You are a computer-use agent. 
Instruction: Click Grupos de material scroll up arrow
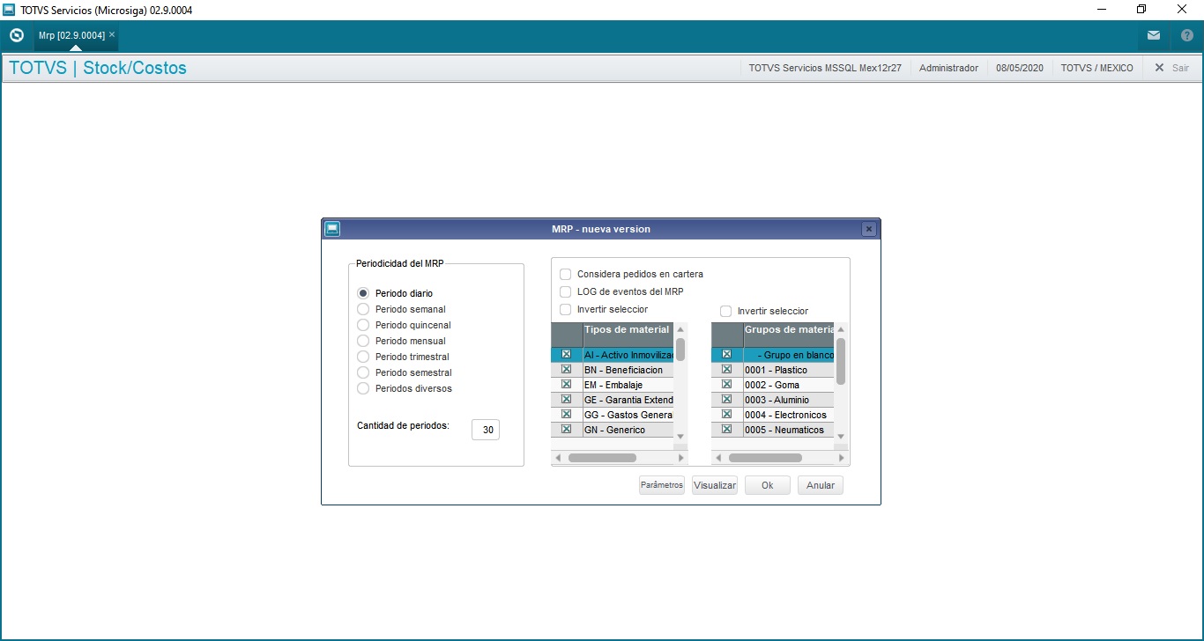(841, 328)
